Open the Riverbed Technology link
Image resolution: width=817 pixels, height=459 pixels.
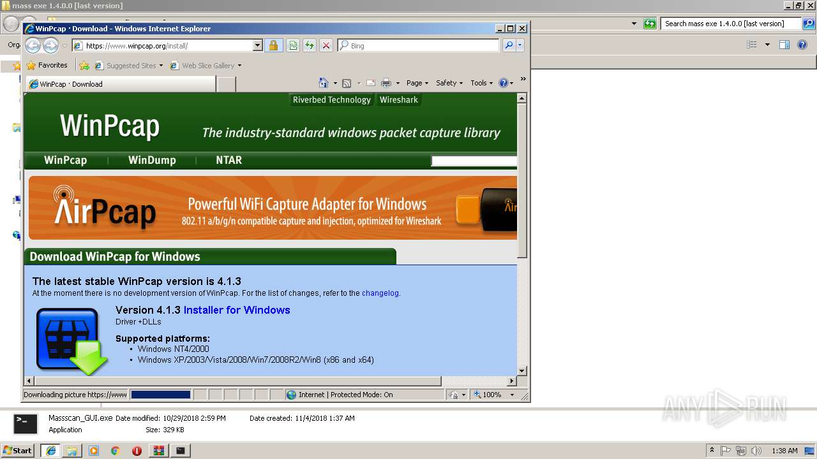coord(331,99)
